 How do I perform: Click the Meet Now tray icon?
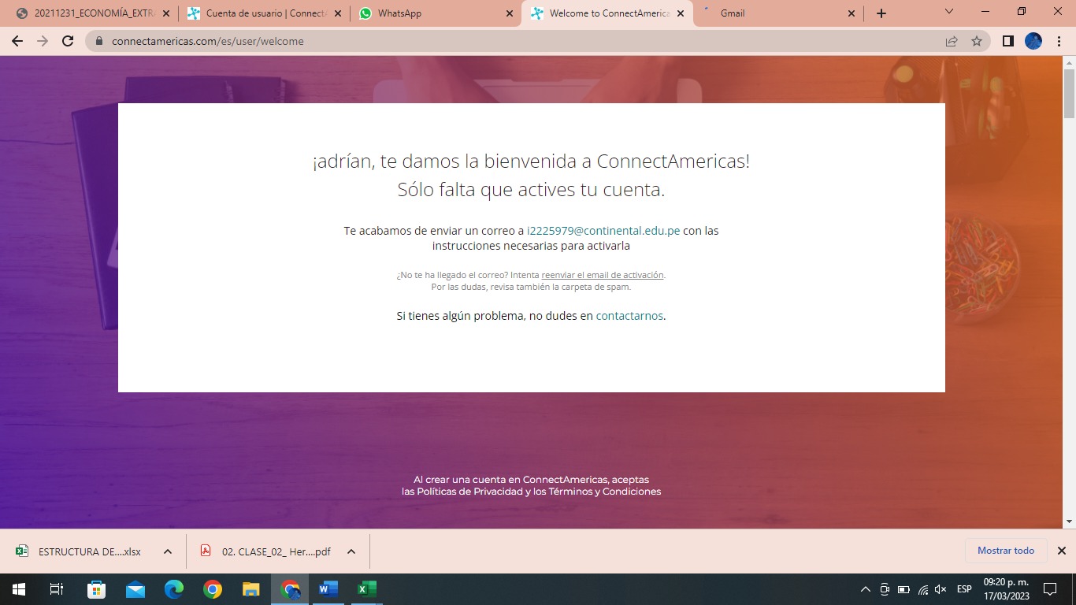pyautogui.click(x=885, y=589)
